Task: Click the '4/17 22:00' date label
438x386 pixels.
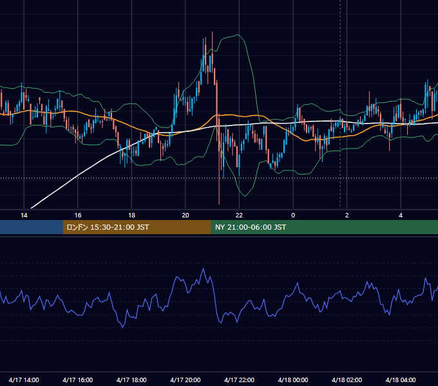Action: (240, 380)
